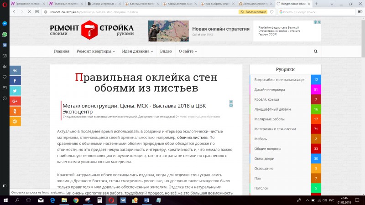Image resolution: width=365 pixels, height=205 pixels.
Task: Open Word from the taskbar
Action: tap(146, 200)
